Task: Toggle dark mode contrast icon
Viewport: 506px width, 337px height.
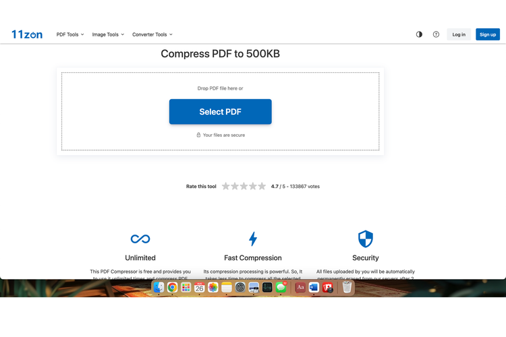Action: 419,34
